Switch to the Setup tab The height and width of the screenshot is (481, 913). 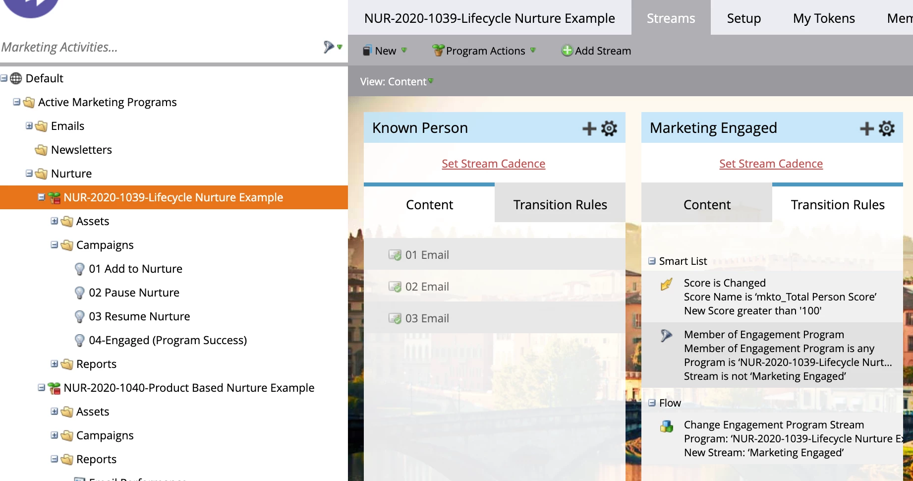tap(743, 18)
